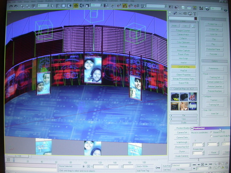
Task: Open the Select by Name tool
Action: click(58, 6)
